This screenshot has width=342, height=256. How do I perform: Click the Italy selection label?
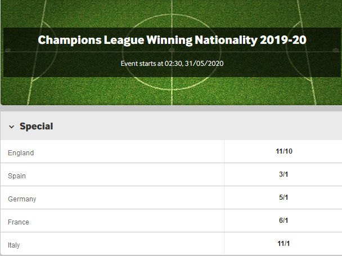click(x=13, y=245)
